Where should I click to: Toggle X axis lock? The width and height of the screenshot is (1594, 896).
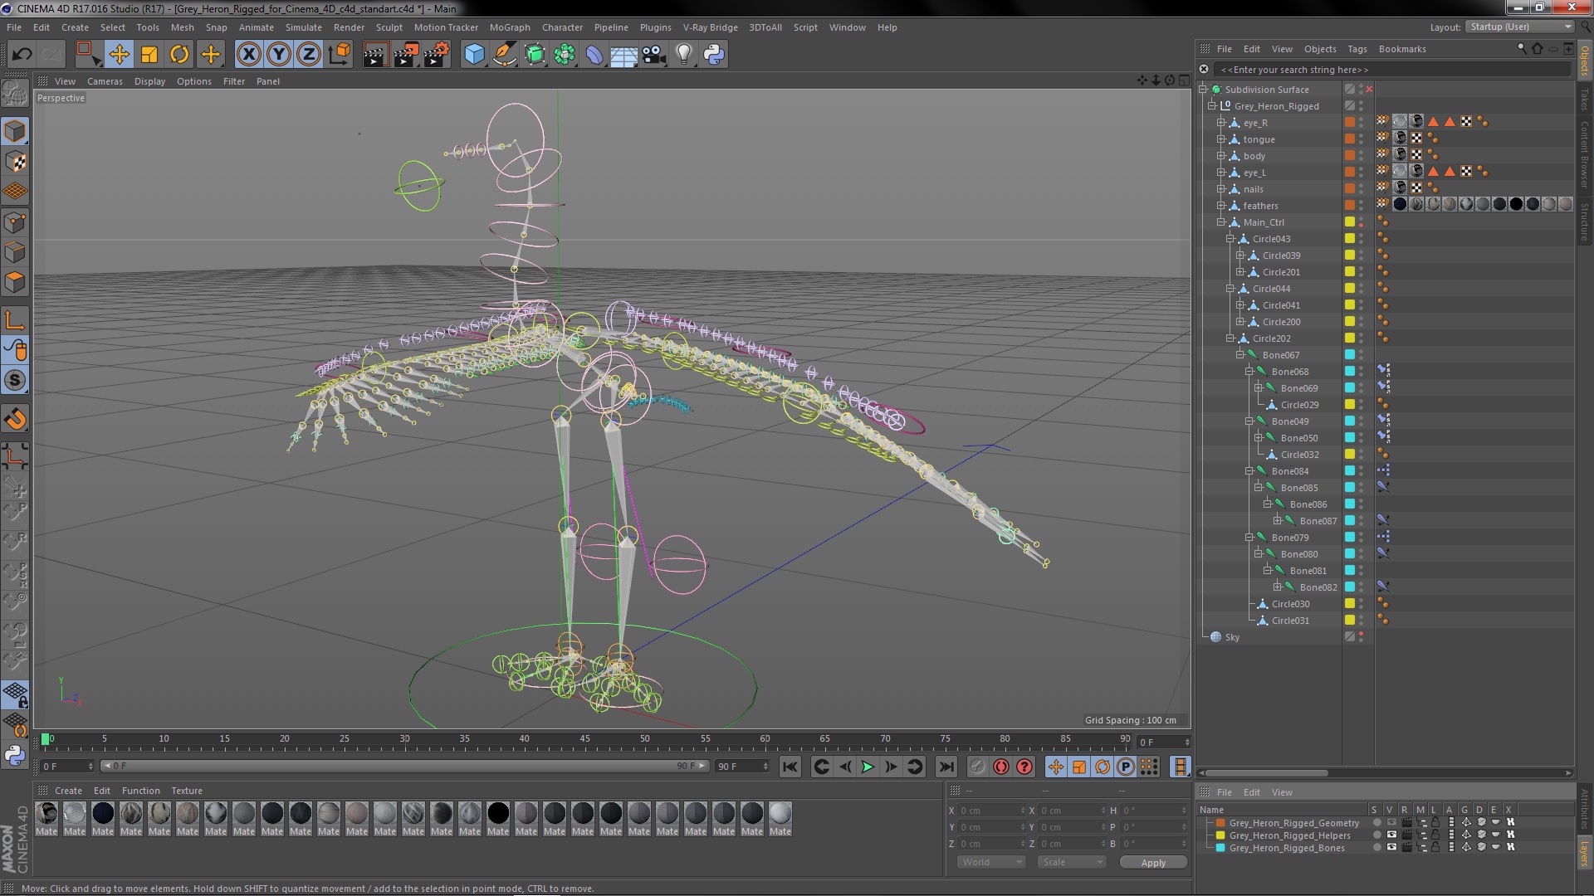point(248,55)
